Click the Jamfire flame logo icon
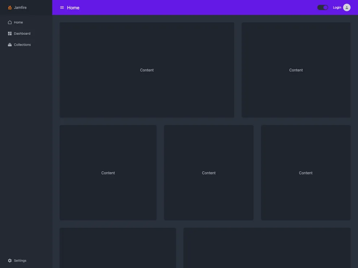Viewport: 358px width, 268px height. [10, 8]
